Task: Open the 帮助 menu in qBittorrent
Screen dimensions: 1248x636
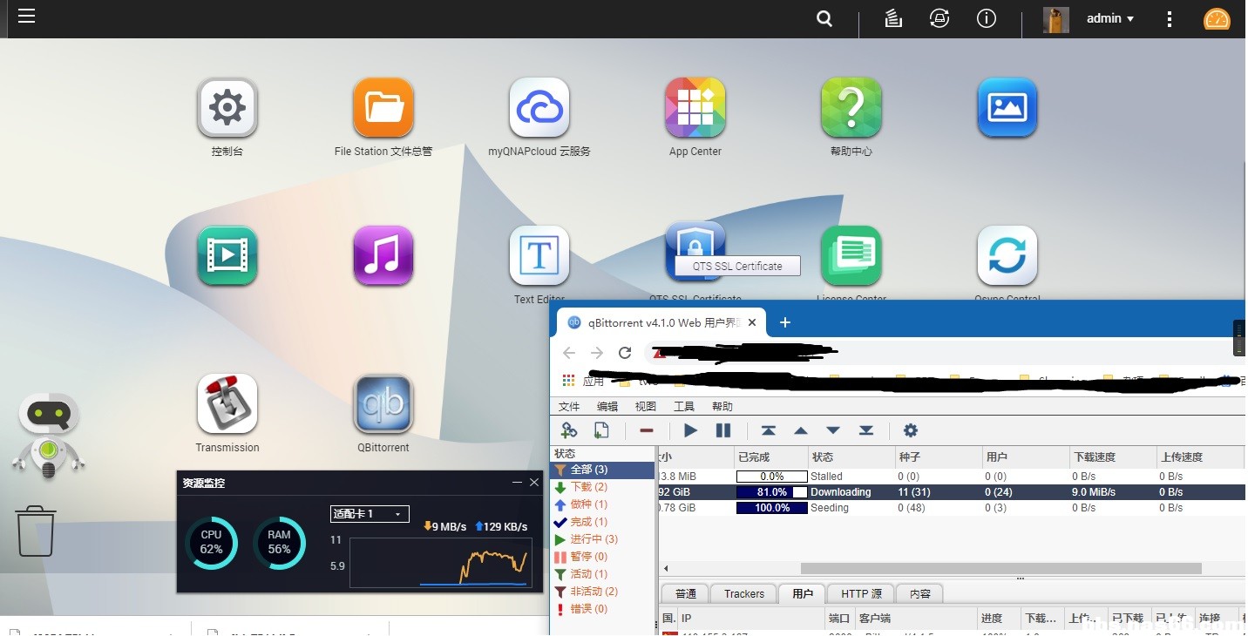Action: click(x=722, y=406)
